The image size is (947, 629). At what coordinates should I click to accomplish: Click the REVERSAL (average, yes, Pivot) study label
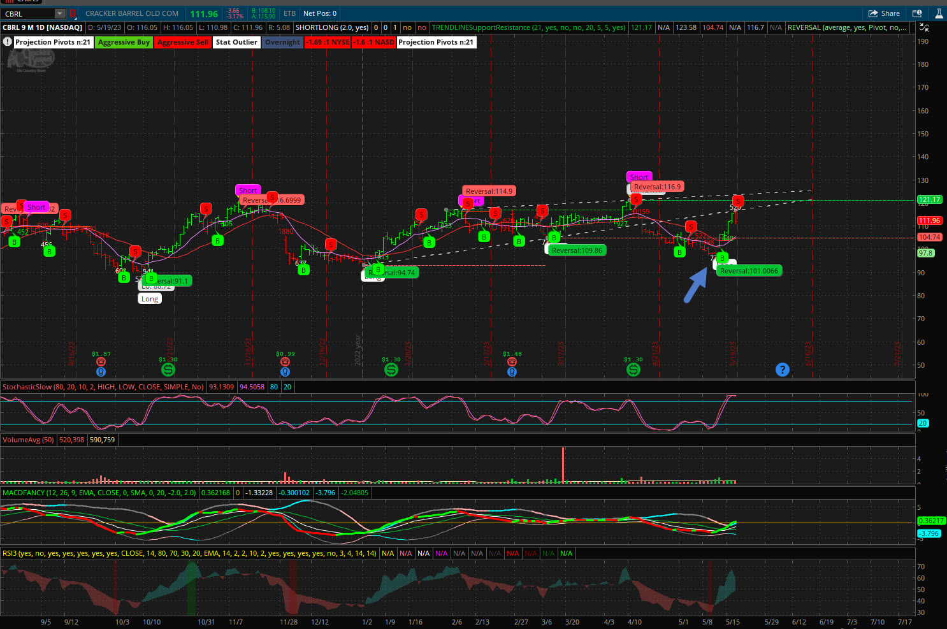tap(846, 27)
